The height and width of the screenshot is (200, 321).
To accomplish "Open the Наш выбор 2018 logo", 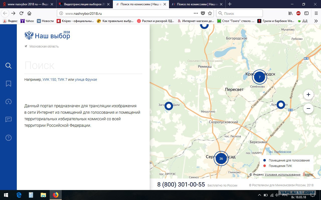I will [47, 35].
